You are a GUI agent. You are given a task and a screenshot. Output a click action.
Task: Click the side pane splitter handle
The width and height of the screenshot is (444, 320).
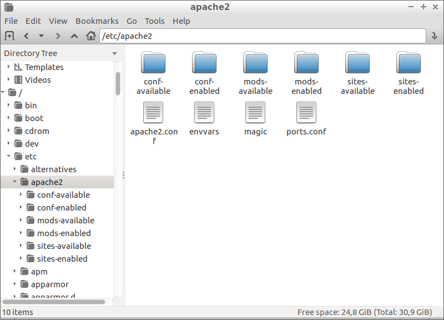123,175
